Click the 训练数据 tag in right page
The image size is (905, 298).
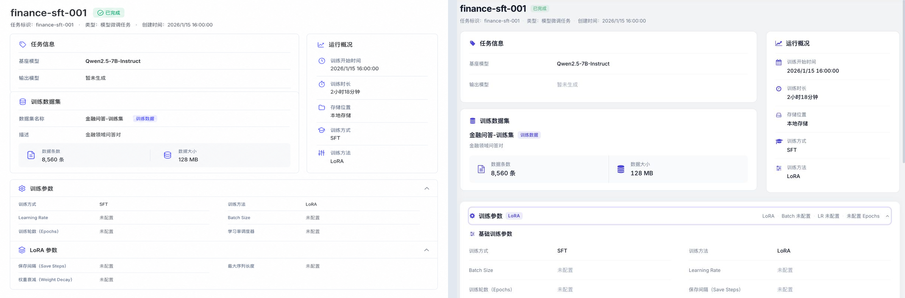point(529,135)
